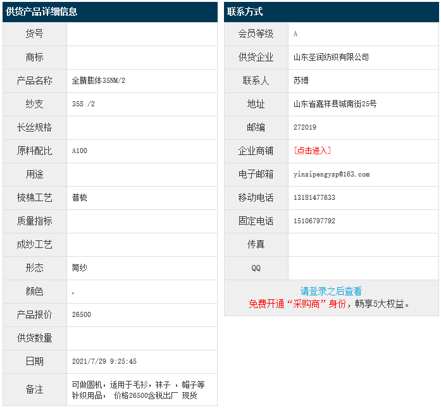Click the raw material ratio A100
Screen dimensions: 441x408
(80, 151)
